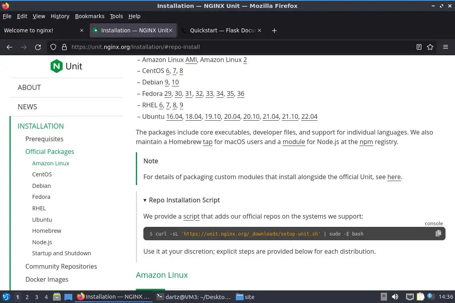This screenshot has height=303, width=455.
Task: Switch to the terminal window in taskbar
Action: (x=193, y=297)
